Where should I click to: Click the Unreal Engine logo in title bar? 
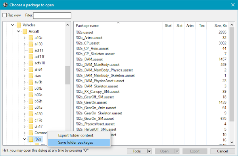pos(5,5)
